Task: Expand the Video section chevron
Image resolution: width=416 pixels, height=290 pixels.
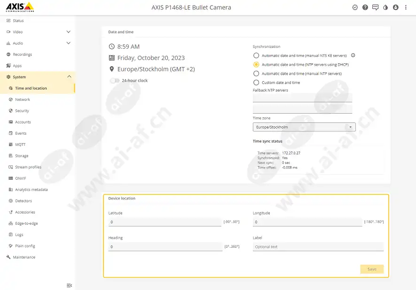Action: pos(69,32)
